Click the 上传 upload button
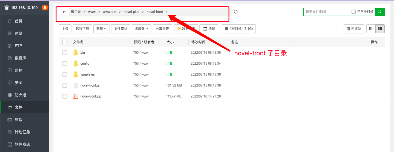The image size is (394, 152). pyautogui.click(x=65, y=29)
